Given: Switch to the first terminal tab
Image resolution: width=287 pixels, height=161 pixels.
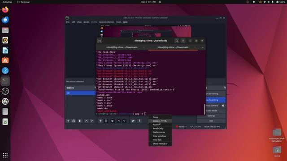Looking at the screenshot, I should [122, 47].
